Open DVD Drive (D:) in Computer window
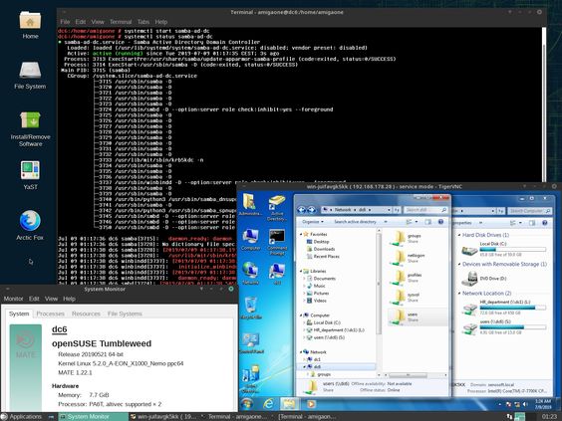The height and width of the screenshot is (421, 562). tap(484, 279)
